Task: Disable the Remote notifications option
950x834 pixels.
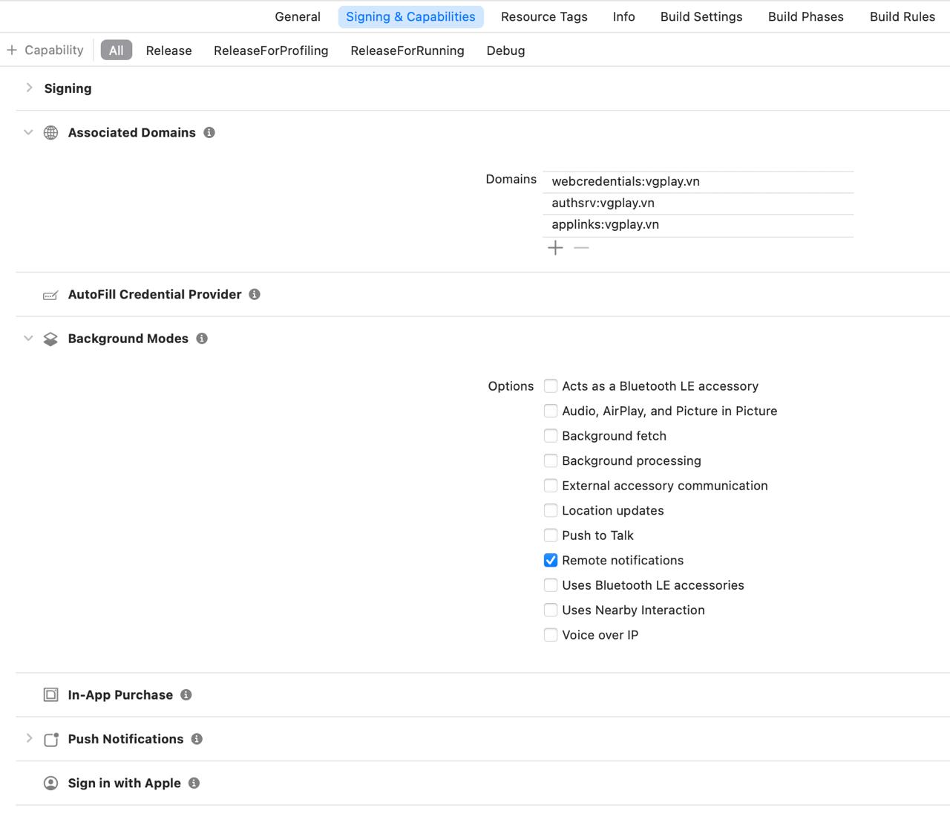Action: (x=551, y=560)
